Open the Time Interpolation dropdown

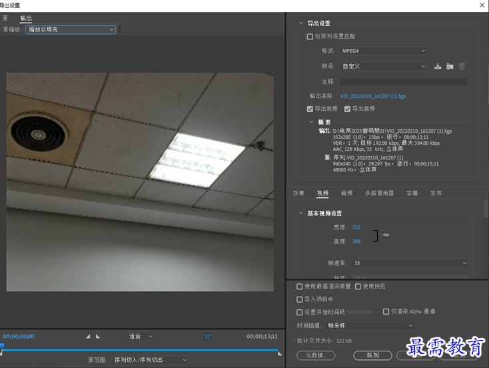(370, 325)
